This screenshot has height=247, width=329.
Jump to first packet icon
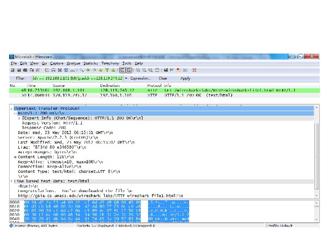click(106, 70)
